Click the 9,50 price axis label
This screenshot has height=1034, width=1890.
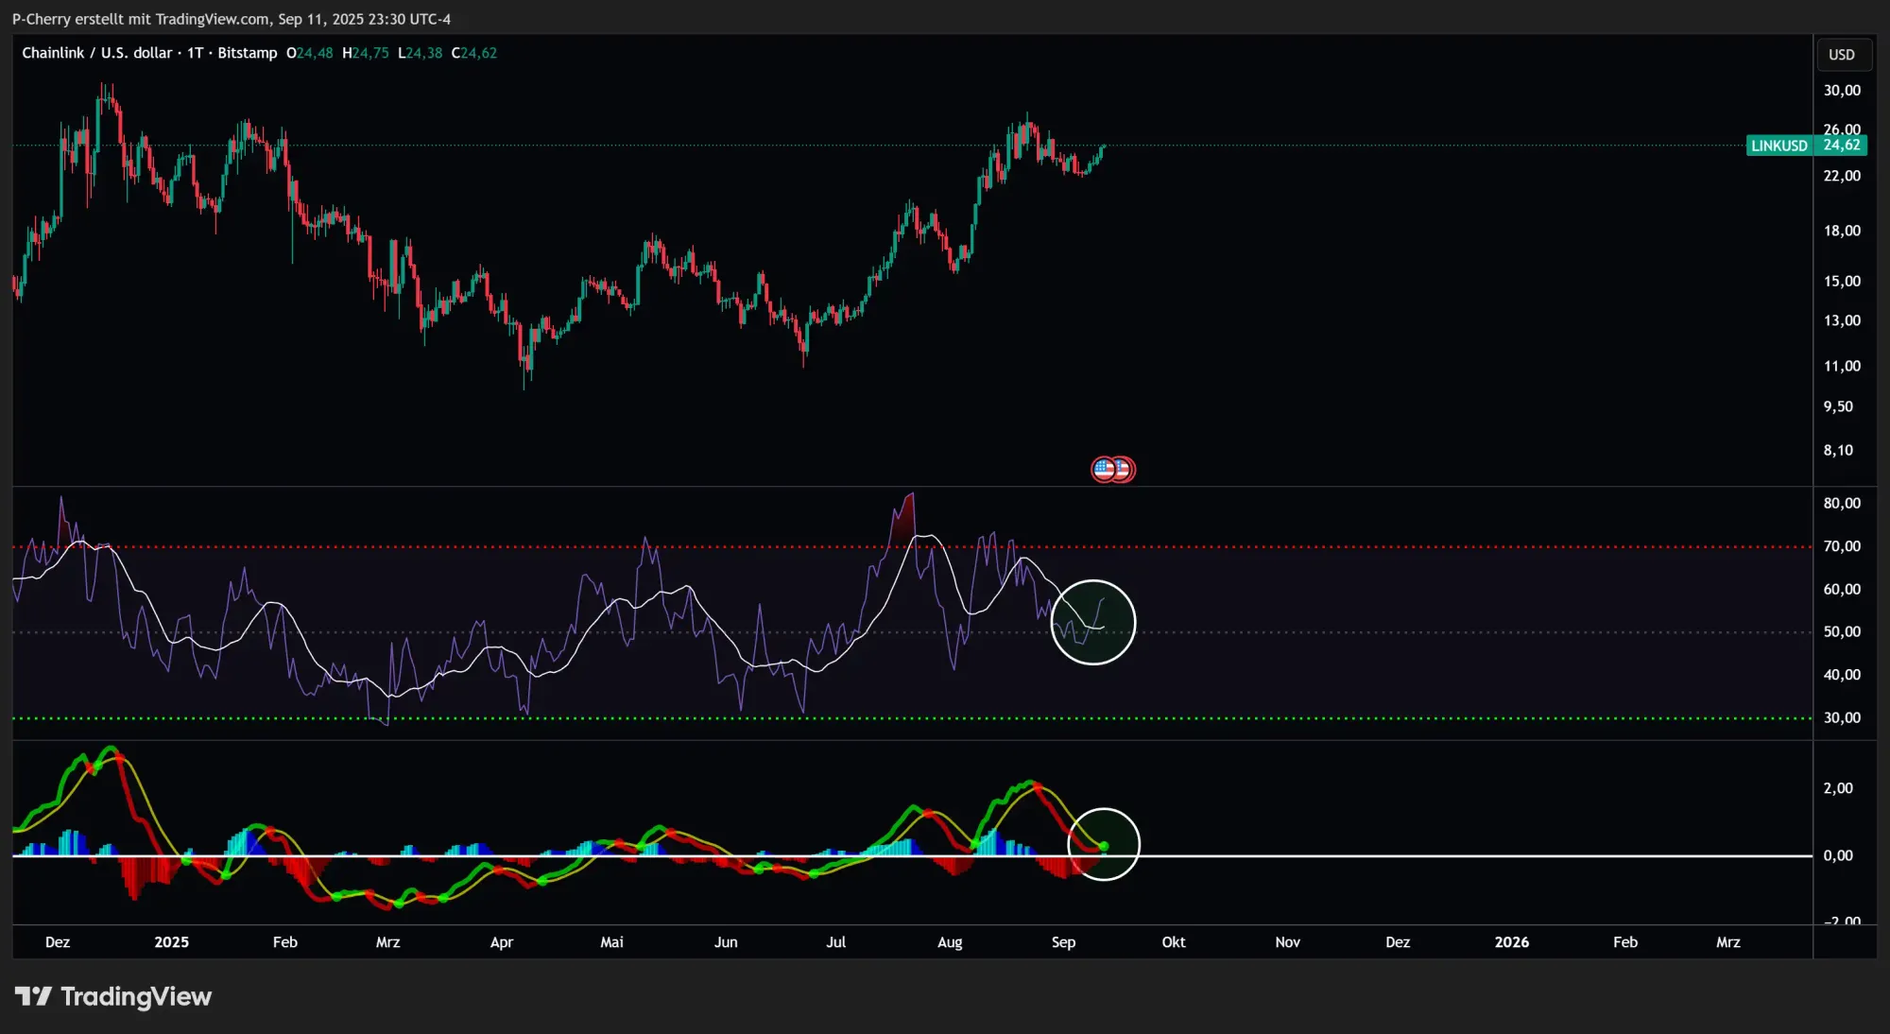1838,406
